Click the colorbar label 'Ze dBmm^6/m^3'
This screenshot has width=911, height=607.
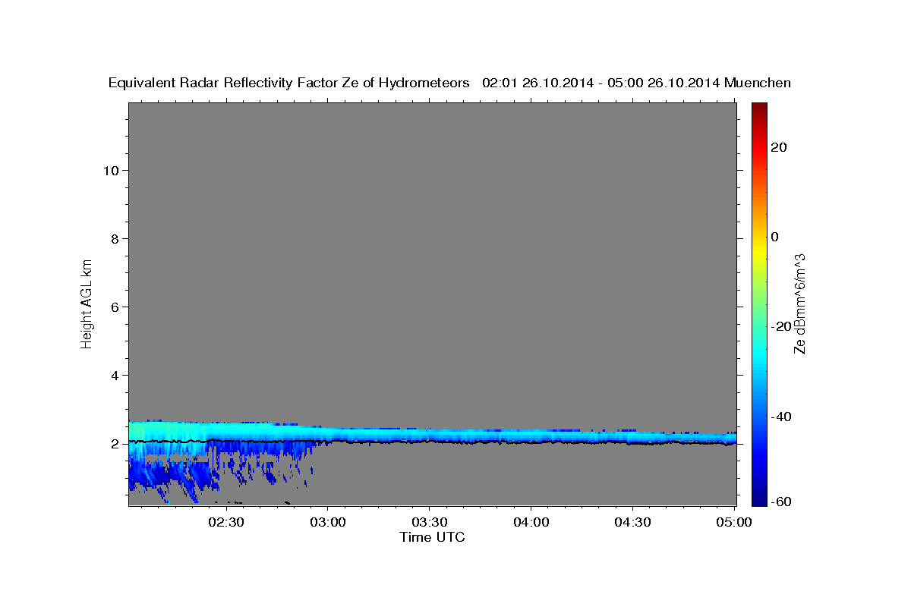click(799, 303)
